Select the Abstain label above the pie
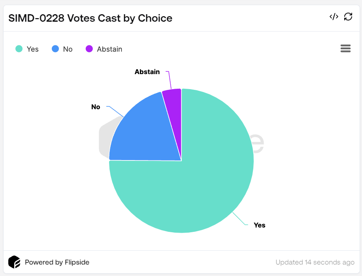362x276 pixels. point(147,72)
